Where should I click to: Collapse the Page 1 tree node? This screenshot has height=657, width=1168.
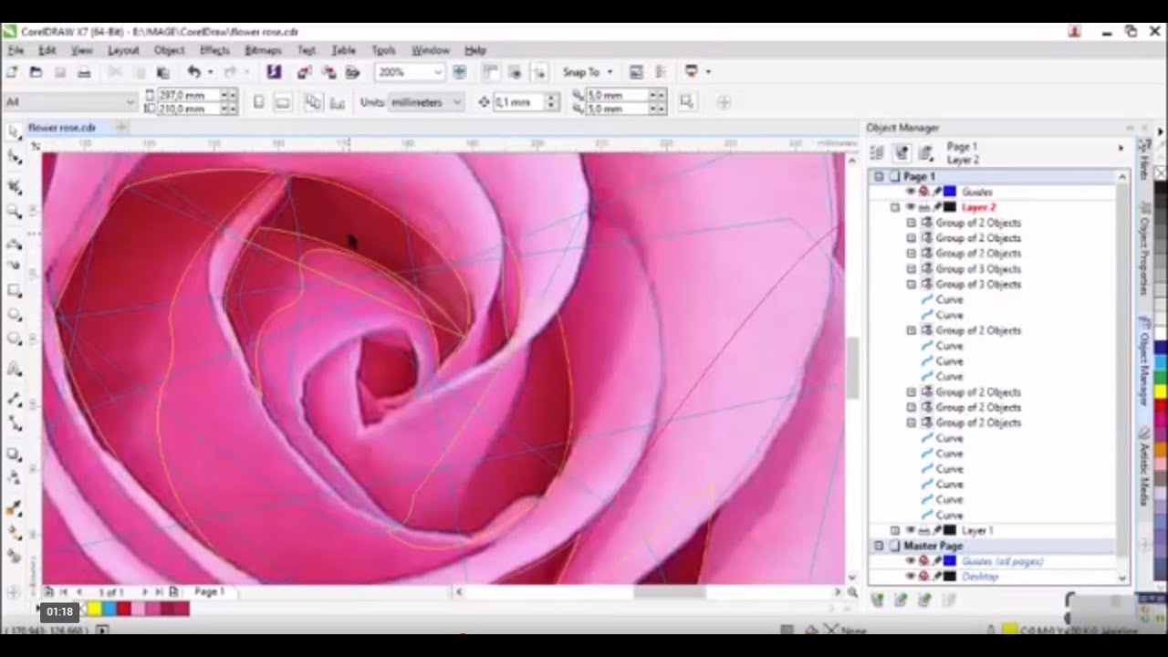click(x=879, y=176)
